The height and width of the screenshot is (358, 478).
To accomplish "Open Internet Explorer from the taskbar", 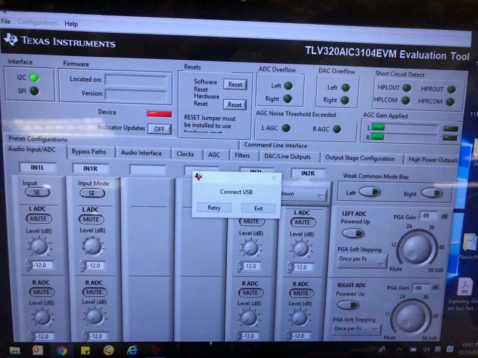I will (x=132, y=350).
